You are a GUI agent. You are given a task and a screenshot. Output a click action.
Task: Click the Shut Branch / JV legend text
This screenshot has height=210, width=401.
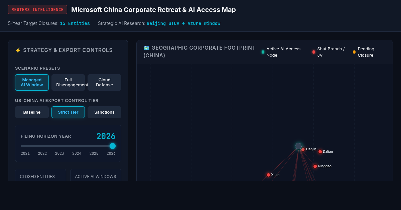(331, 52)
